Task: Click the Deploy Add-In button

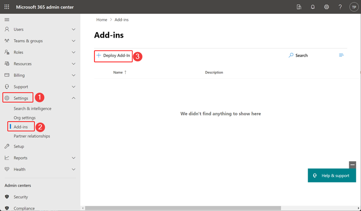Action: (113, 55)
